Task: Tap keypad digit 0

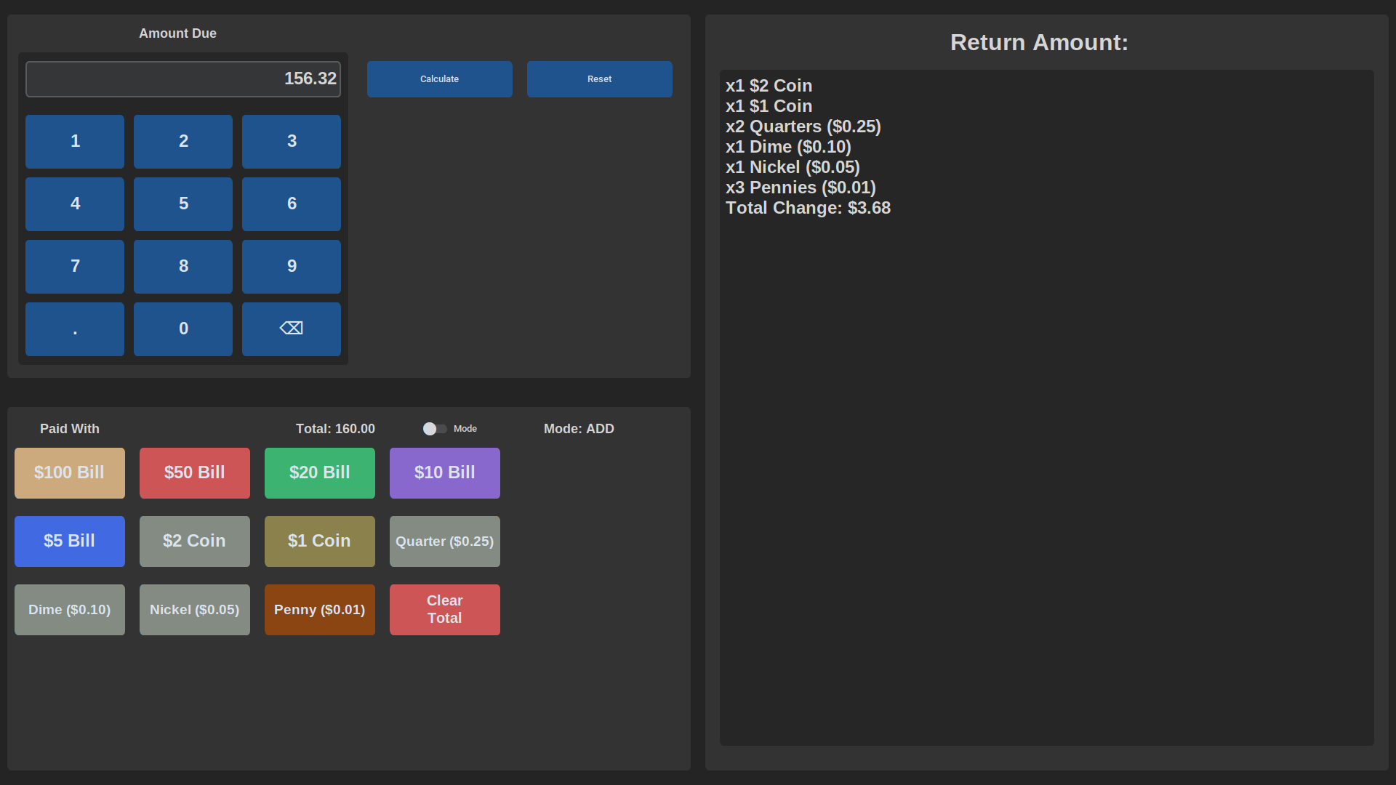Action: pyautogui.click(x=183, y=329)
